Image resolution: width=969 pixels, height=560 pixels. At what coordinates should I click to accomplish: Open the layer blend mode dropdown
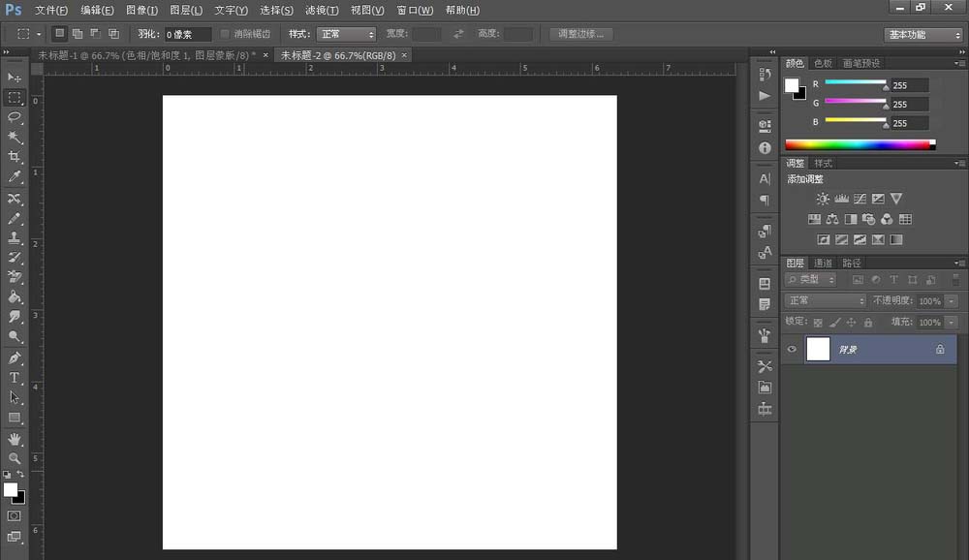pyautogui.click(x=824, y=300)
